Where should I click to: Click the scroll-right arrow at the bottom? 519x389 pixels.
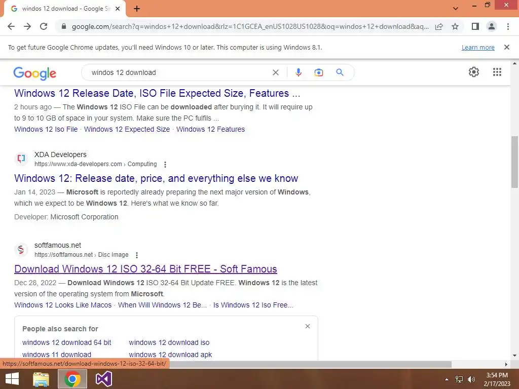click(x=506, y=364)
